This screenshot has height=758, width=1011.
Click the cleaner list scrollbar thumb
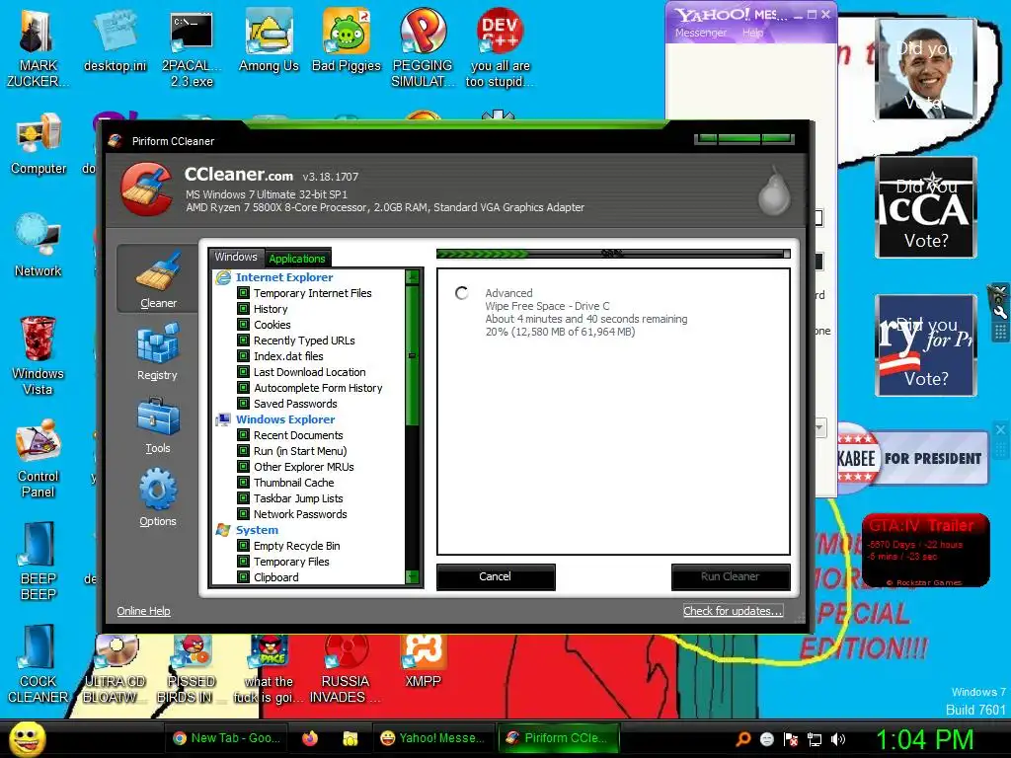[413, 355]
